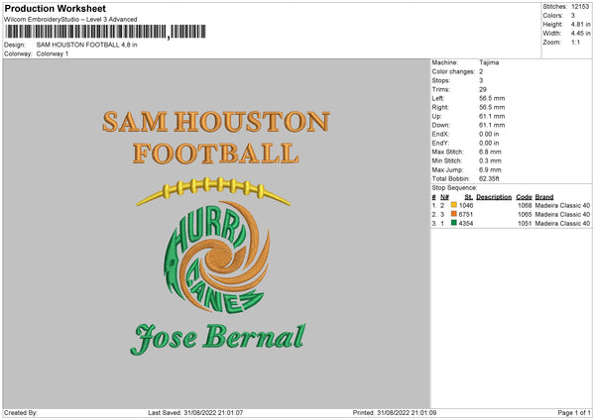
Task: Click the Machine value 'Tajima'
Action: click(x=489, y=62)
